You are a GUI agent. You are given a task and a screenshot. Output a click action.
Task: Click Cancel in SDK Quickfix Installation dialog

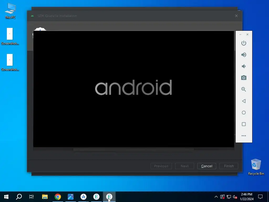click(x=206, y=166)
